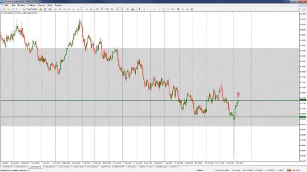Image resolution: width=307 pixels, height=172 pixels.
Task: Open the Окно menu
Action: click(50, 5)
